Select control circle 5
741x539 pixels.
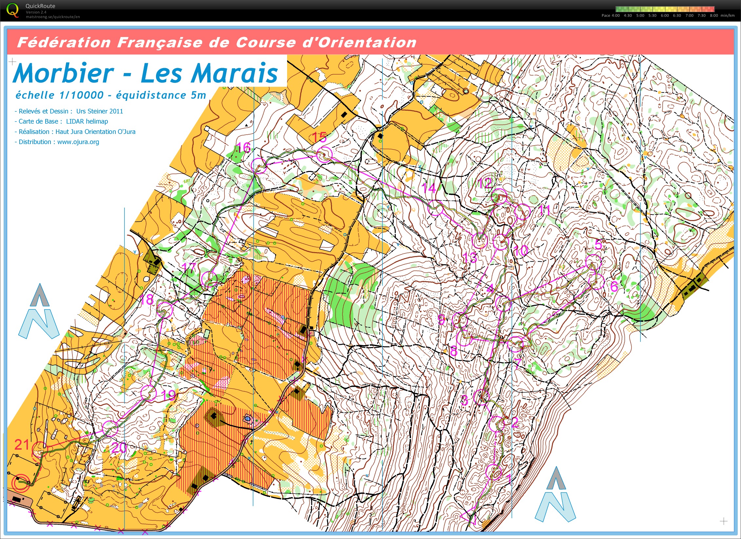pos(594,263)
